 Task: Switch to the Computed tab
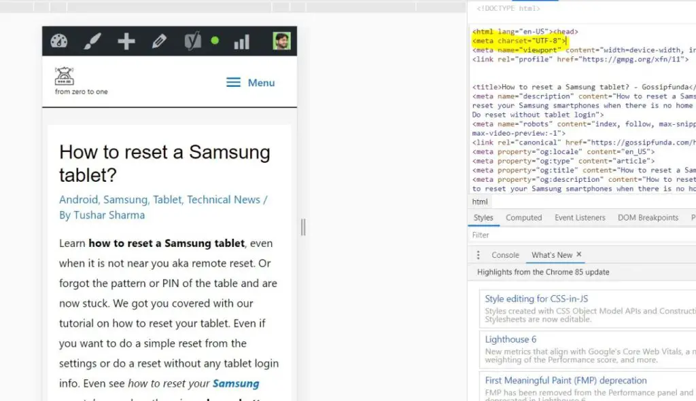524,218
